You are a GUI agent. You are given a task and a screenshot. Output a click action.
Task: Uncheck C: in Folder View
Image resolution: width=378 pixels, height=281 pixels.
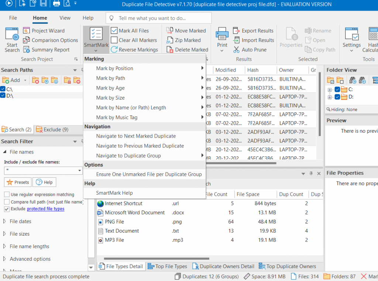(337, 90)
